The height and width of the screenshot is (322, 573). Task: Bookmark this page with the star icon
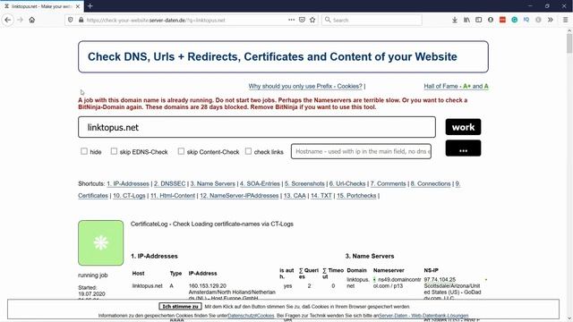[312, 20]
